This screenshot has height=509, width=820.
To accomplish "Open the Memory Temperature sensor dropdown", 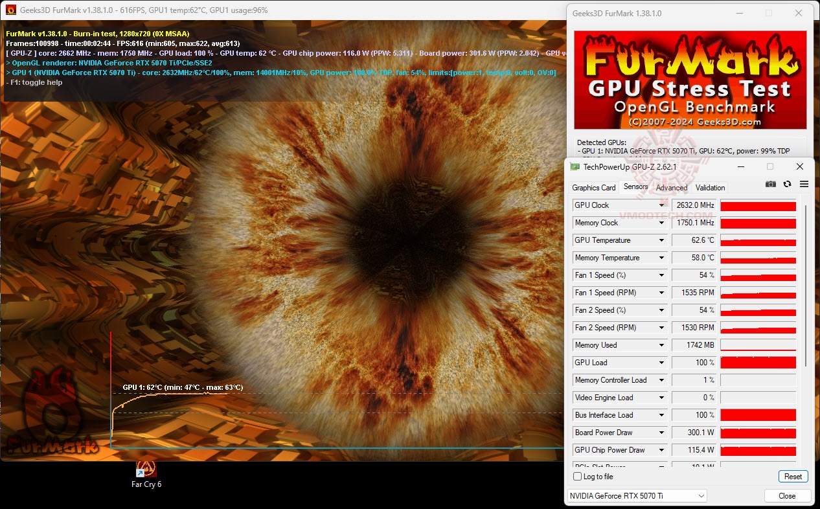I will 661,258.
